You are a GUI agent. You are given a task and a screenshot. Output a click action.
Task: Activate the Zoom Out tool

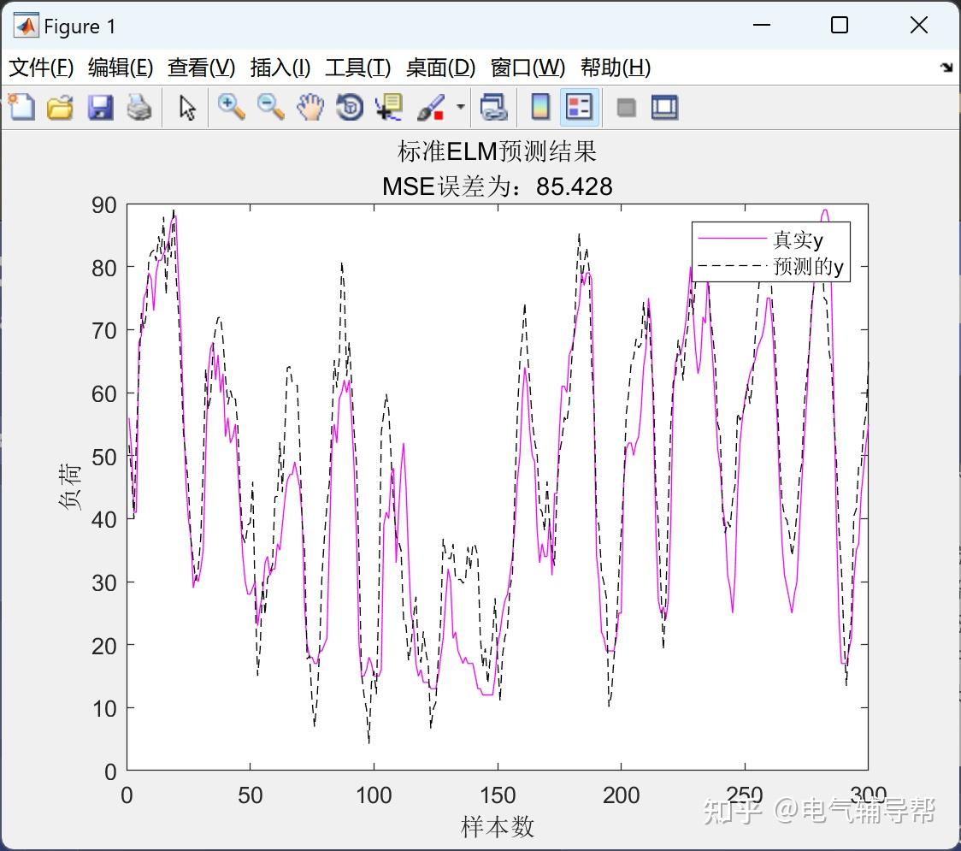tap(268, 107)
